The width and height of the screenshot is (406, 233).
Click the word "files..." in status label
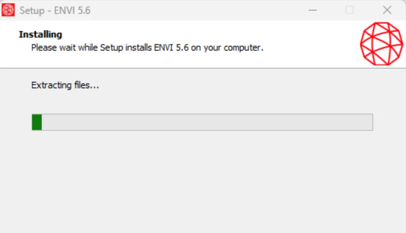click(x=87, y=85)
